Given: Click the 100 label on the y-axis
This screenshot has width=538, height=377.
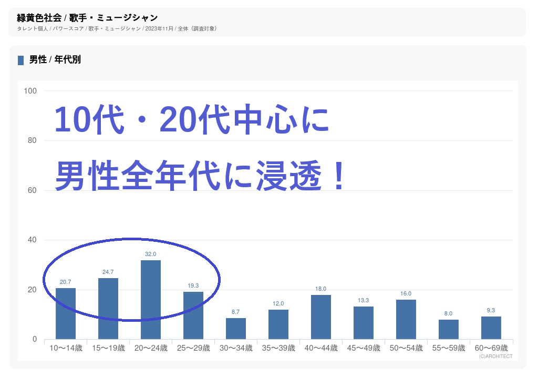Looking at the screenshot, I should [30, 91].
